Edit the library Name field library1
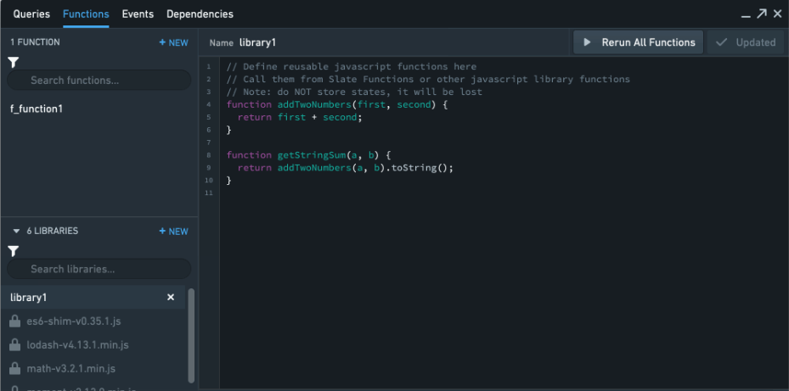Screen dimensions: 789x391 (x=257, y=42)
